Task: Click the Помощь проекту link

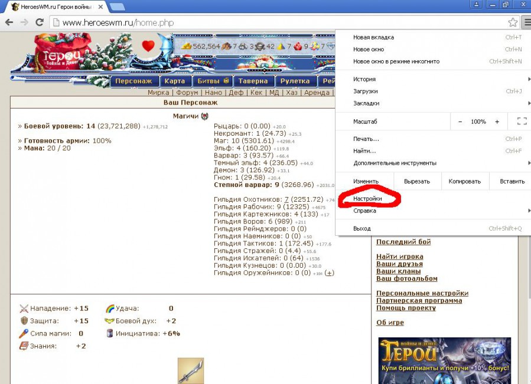Action: 406,308
